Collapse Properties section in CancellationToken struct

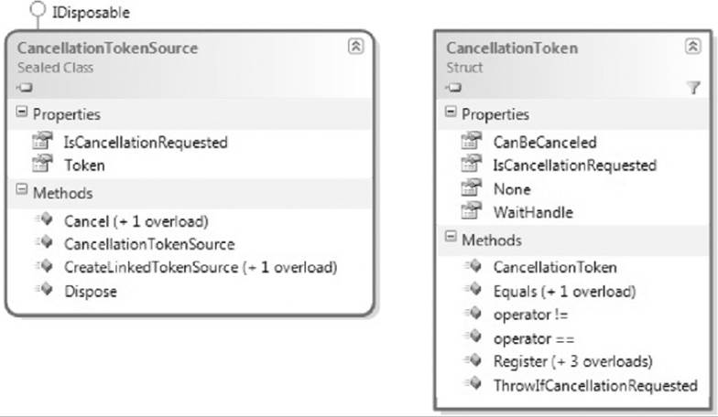(x=451, y=112)
